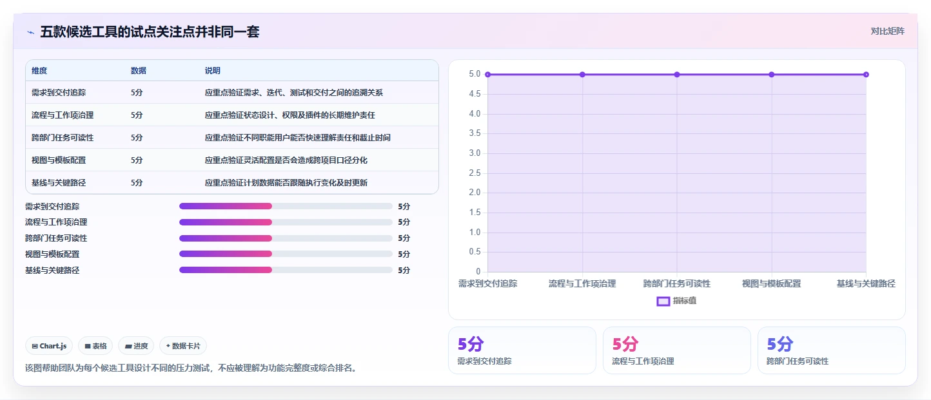Click 视图与模板配置 label in progress list
This screenshot has height=400, width=931.
(x=52, y=254)
